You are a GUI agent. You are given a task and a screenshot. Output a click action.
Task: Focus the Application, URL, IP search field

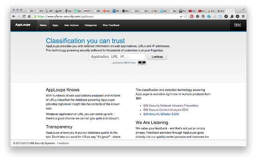coord(117,57)
